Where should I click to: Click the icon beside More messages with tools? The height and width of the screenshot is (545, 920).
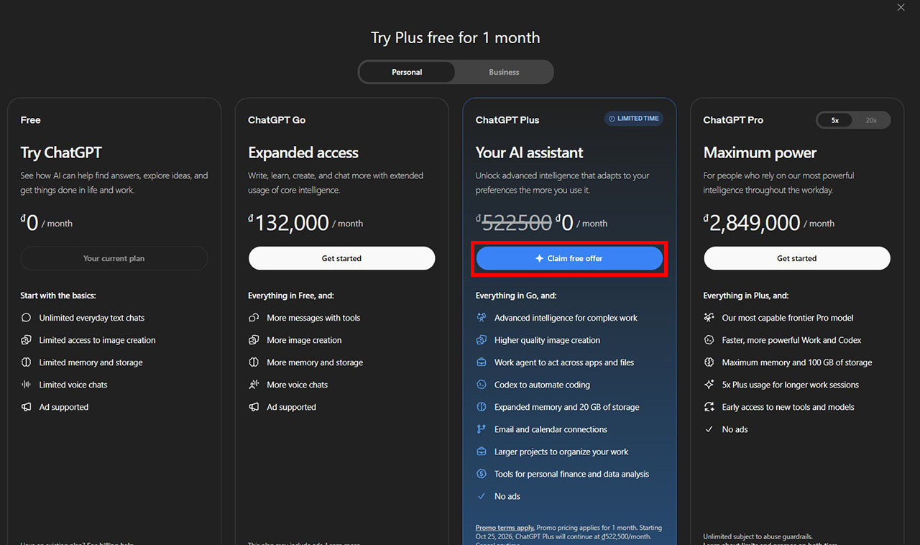(x=254, y=318)
